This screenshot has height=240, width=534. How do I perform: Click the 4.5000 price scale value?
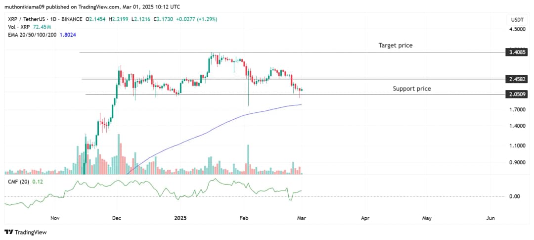tap(517, 29)
